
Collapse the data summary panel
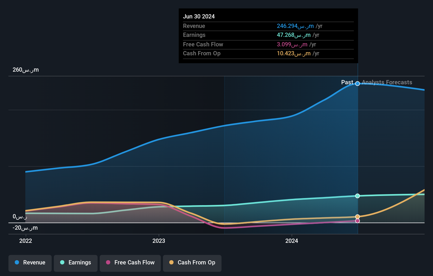click(268, 36)
